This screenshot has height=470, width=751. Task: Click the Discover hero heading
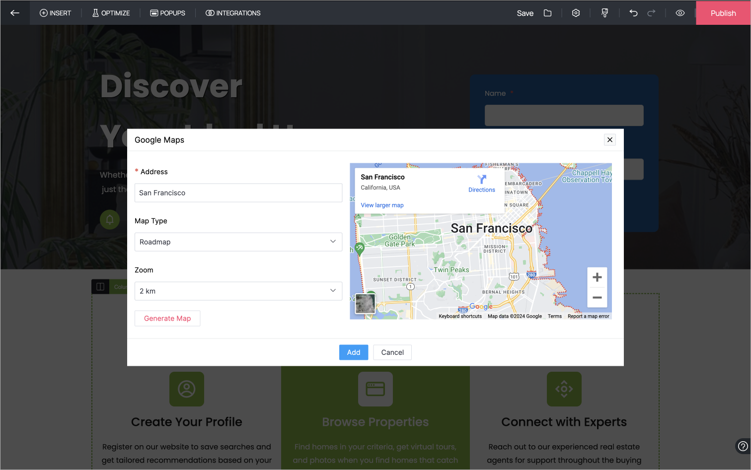pyautogui.click(x=171, y=86)
